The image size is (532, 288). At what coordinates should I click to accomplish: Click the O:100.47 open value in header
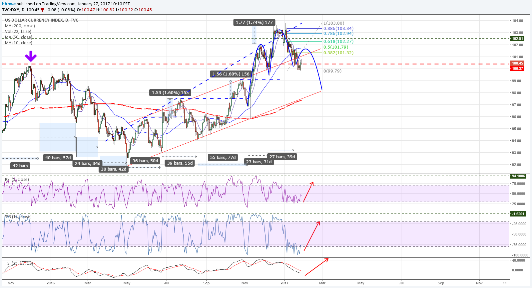(86, 10)
